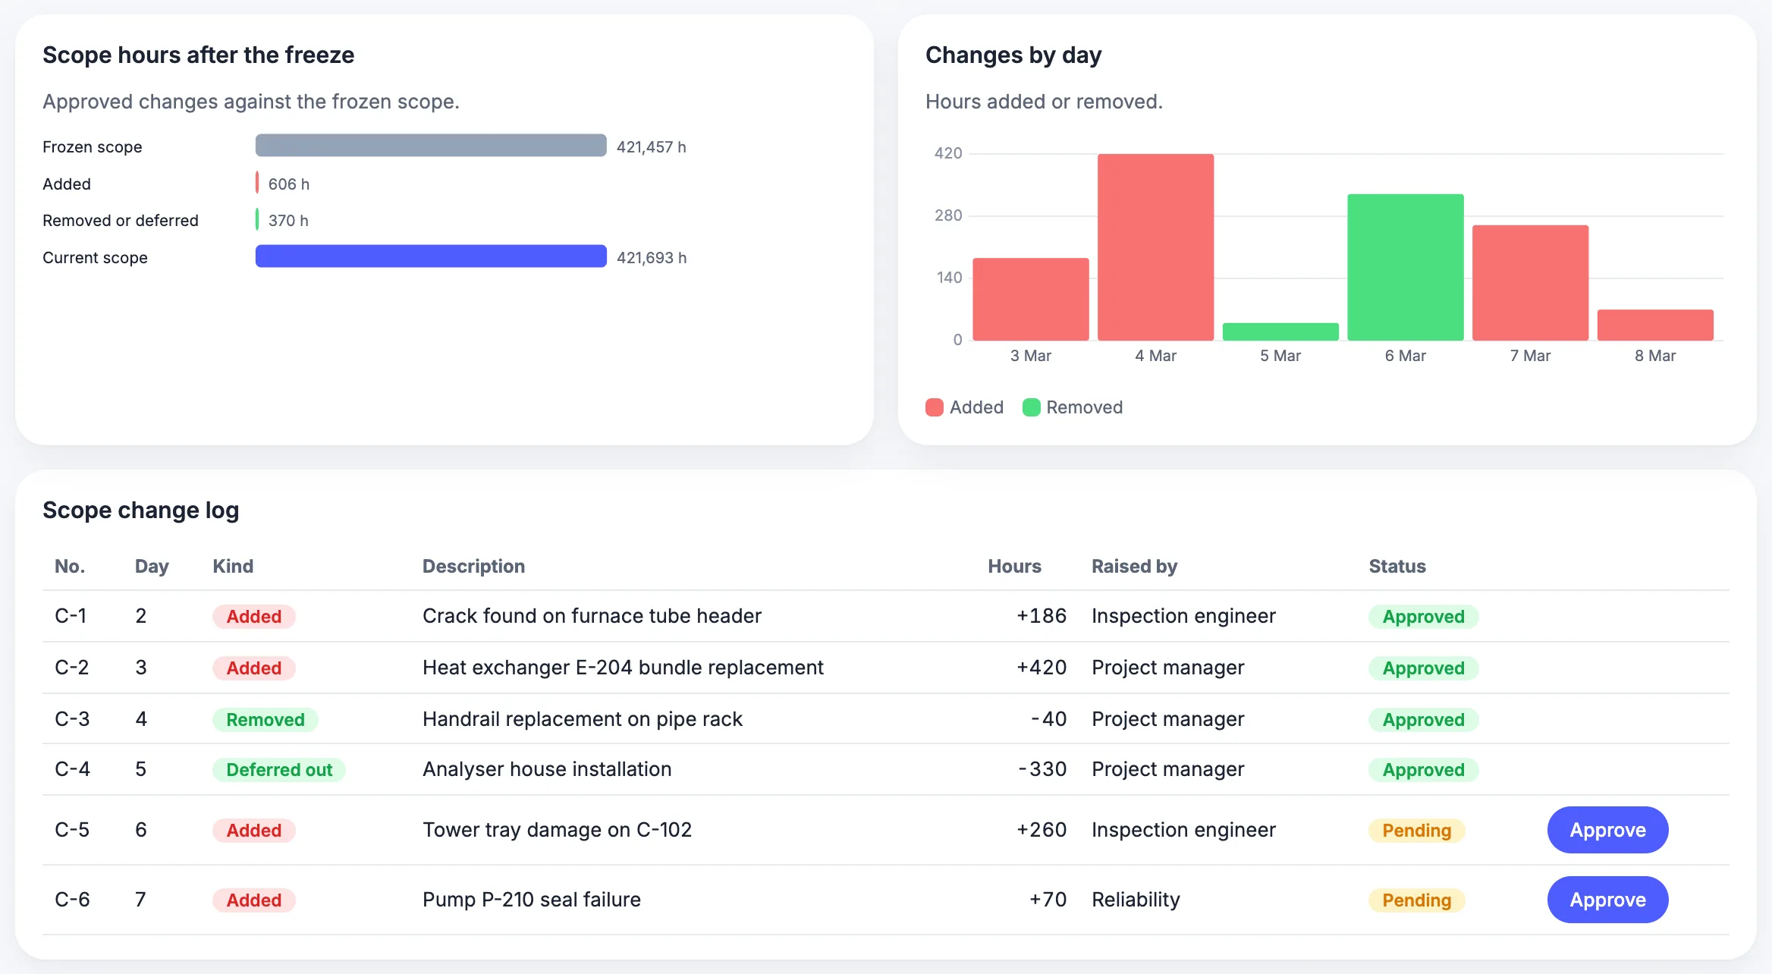1772x974 pixels.
Task: Click the Deferred out badge in C-4
Action: tap(279, 770)
